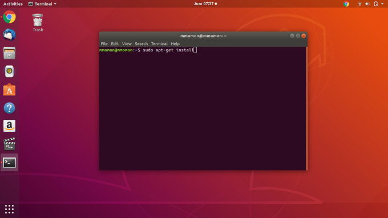The width and height of the screenshot is (388, 218).
Task: Open the clock and calendar panel
Action: pyautogui.click(x=205, y=4)
